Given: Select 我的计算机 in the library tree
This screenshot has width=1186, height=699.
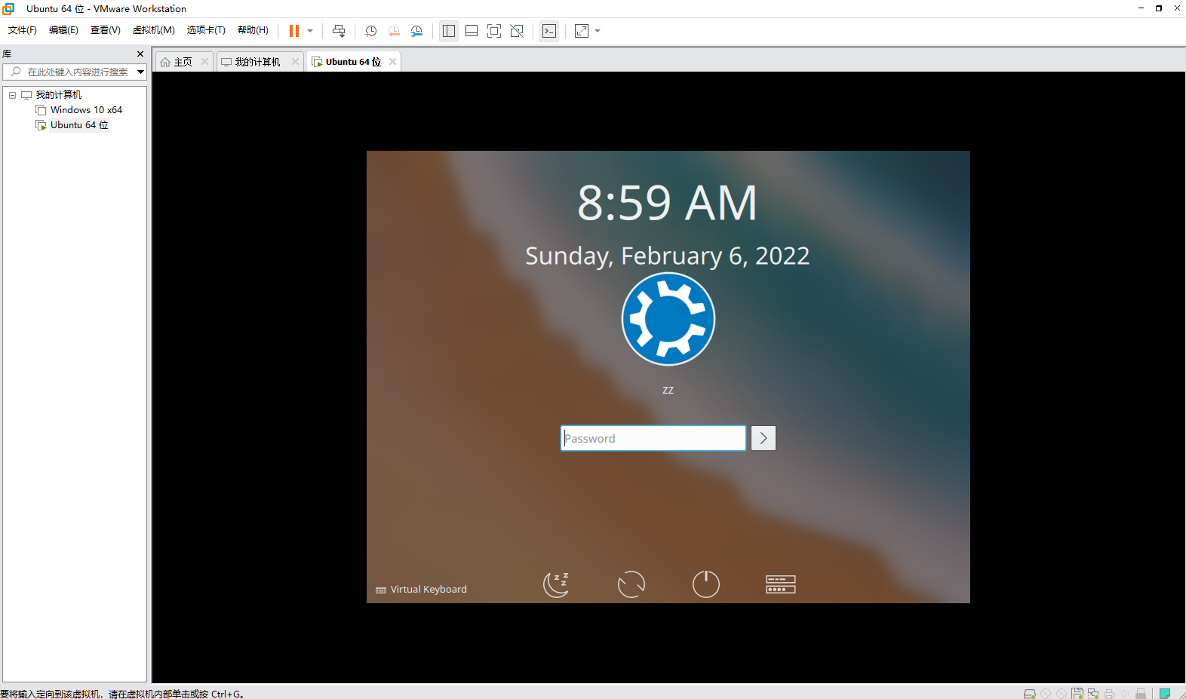Looking at the screenshot, I should 58,95.
